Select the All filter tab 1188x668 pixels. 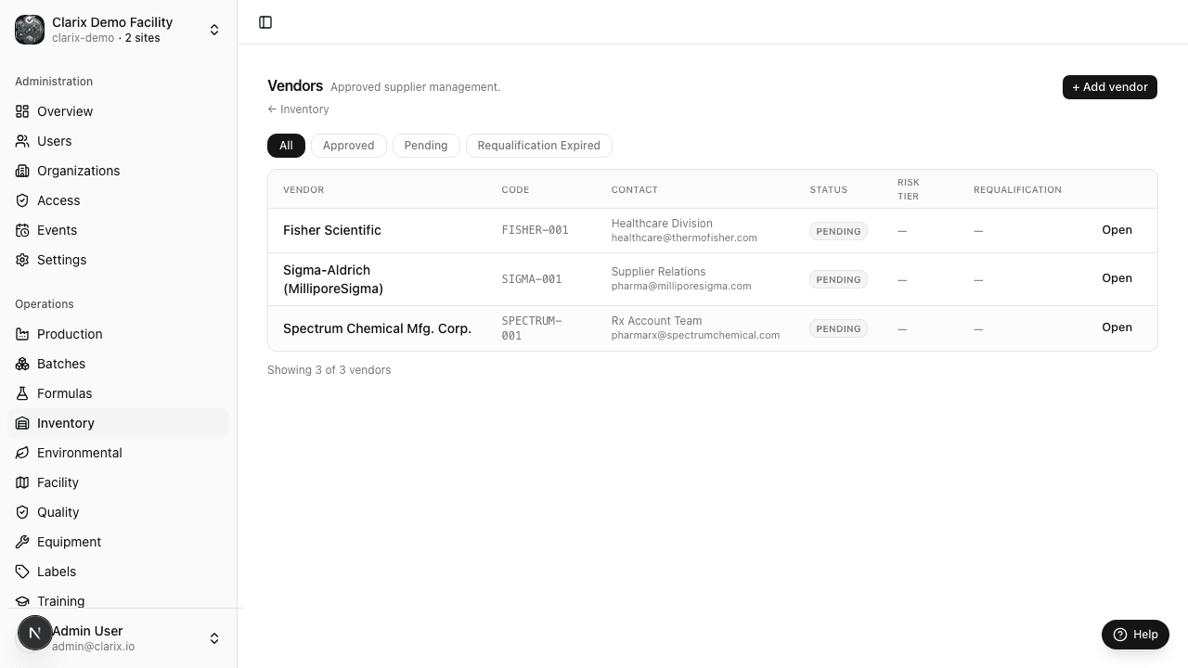286,146
